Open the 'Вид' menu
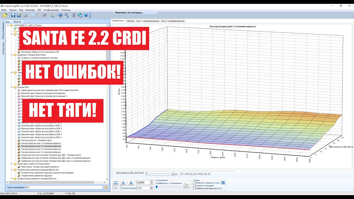354x199 pixels. [x=21, y=10]
